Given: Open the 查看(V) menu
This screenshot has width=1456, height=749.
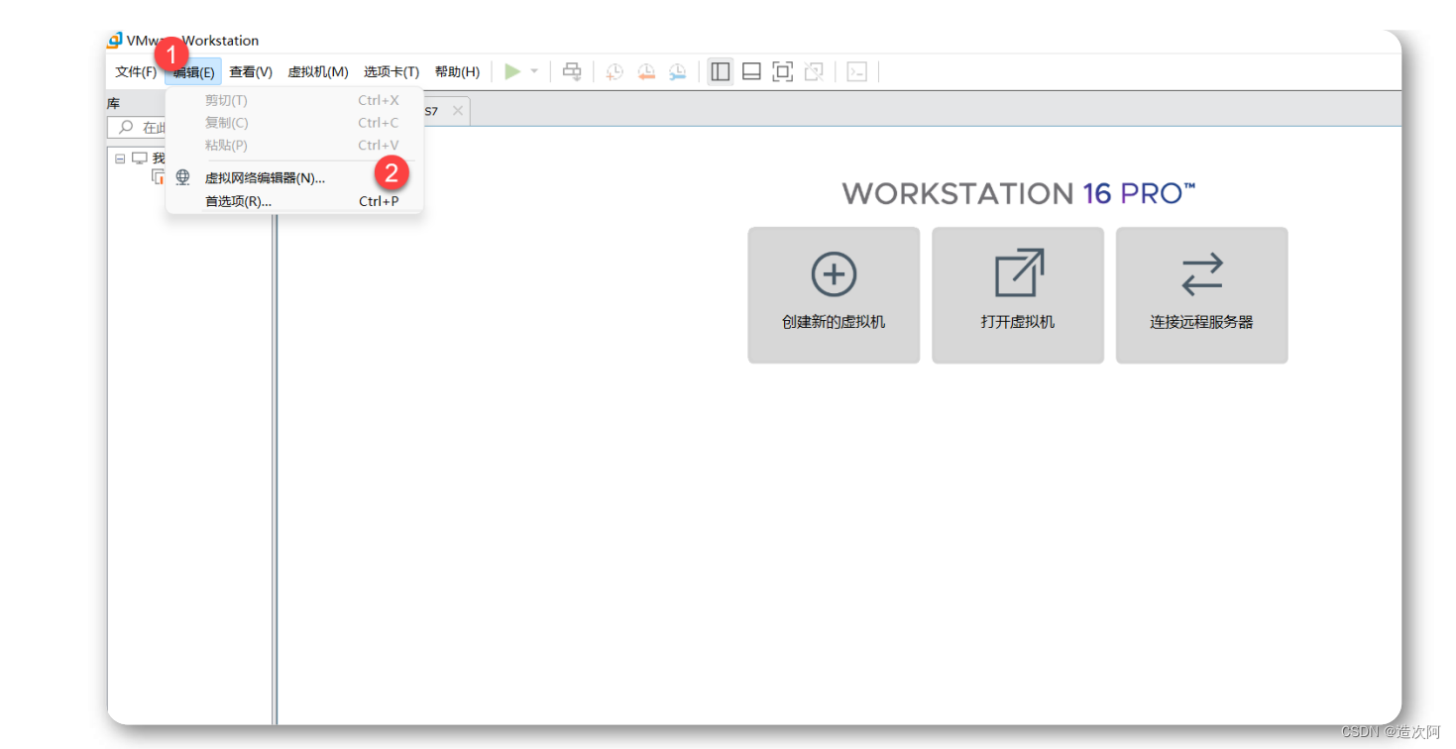Looking at the screenshot, I should [251, 71].
